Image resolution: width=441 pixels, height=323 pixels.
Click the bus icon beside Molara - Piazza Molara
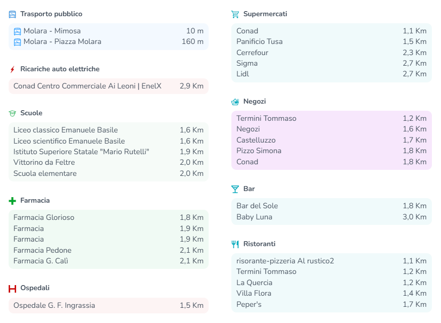pos(17,42)
